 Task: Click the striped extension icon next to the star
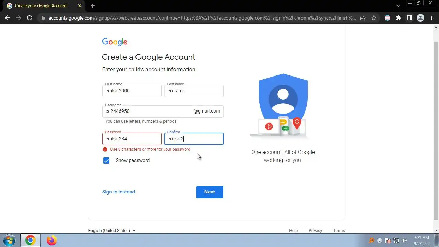[x=388, y=18]
